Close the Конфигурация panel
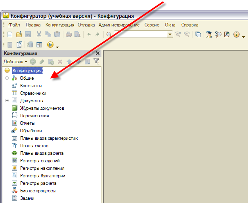Image resolution: width=248 pixels, height=203 pixels. (97, 53)
